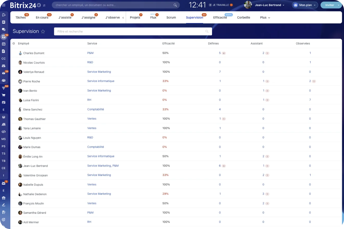Open the Bitrix24 clock icon near the logo
Viewport: 344px width, 229px height.
38,5
